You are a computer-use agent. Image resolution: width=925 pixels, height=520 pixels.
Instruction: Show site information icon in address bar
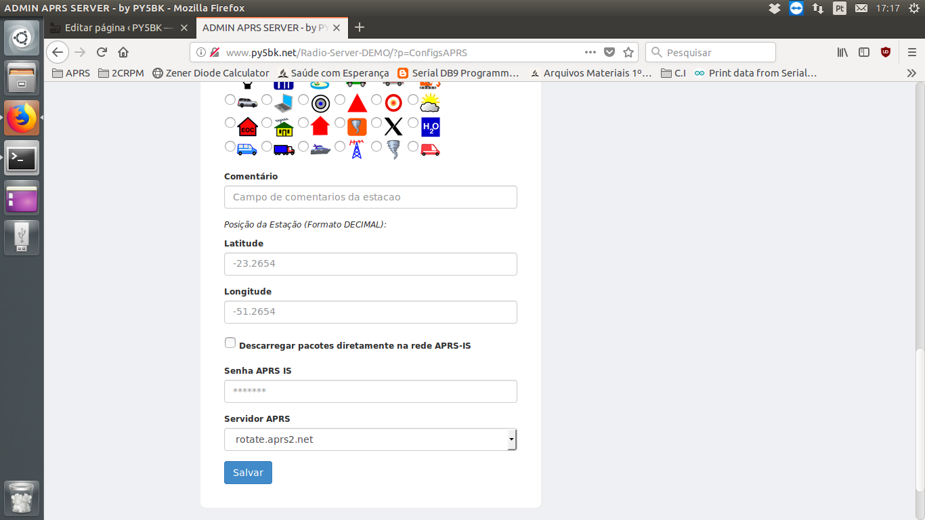[x=201, y=52]
